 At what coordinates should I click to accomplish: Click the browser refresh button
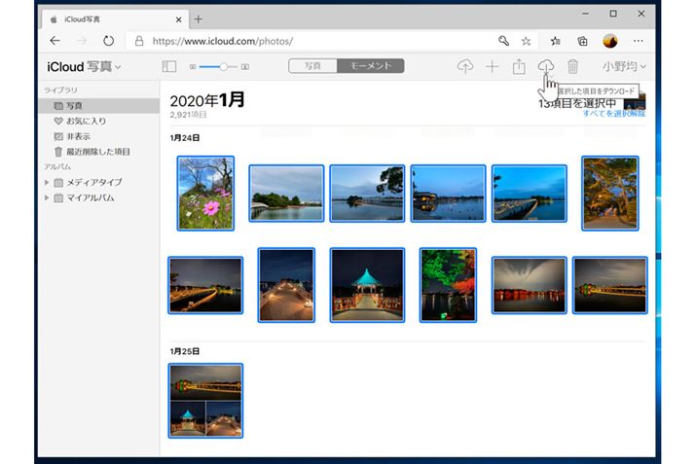[108, 41]
